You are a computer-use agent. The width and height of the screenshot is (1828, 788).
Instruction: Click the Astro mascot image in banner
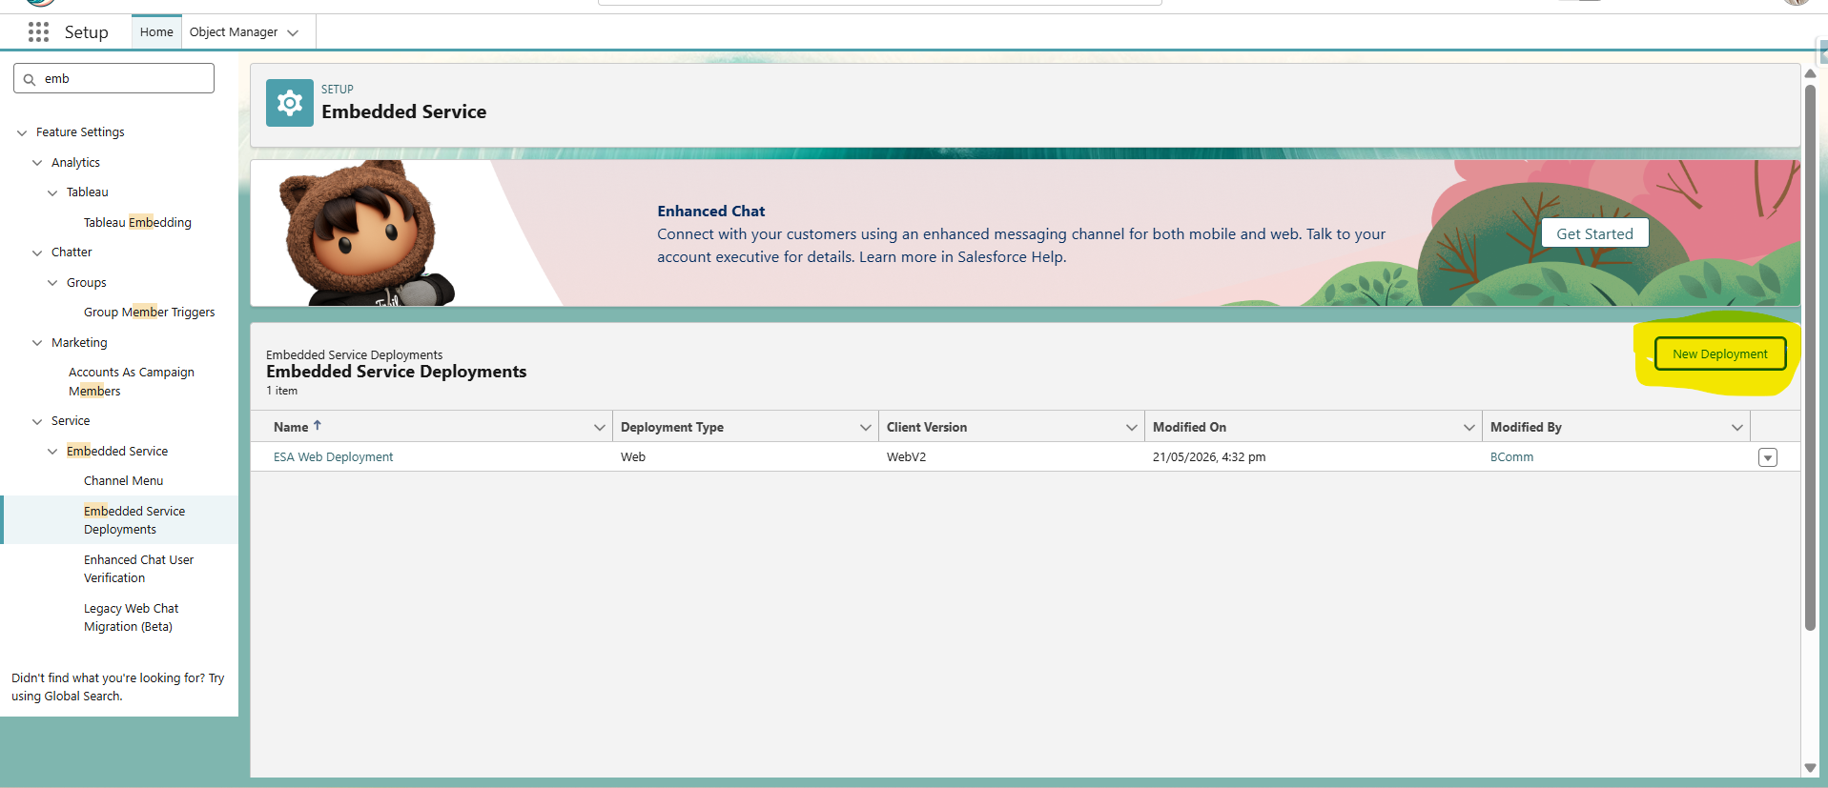click(367, 233)
